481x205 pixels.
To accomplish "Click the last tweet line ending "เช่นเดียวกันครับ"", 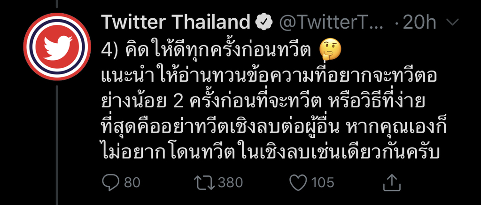I will (272, 153).
